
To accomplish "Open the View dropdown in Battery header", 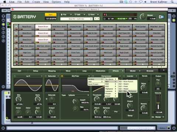I will (93, 15).
